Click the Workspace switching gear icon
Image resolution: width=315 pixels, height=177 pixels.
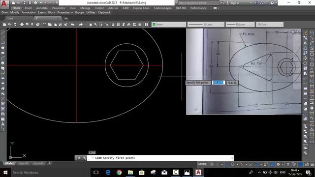pyautogui.click(x=278, y=164)
